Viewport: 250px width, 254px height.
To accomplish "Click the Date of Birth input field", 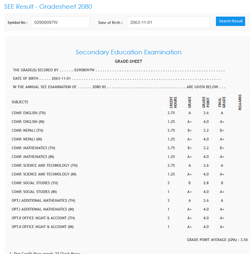I will [x=168, y=22].
